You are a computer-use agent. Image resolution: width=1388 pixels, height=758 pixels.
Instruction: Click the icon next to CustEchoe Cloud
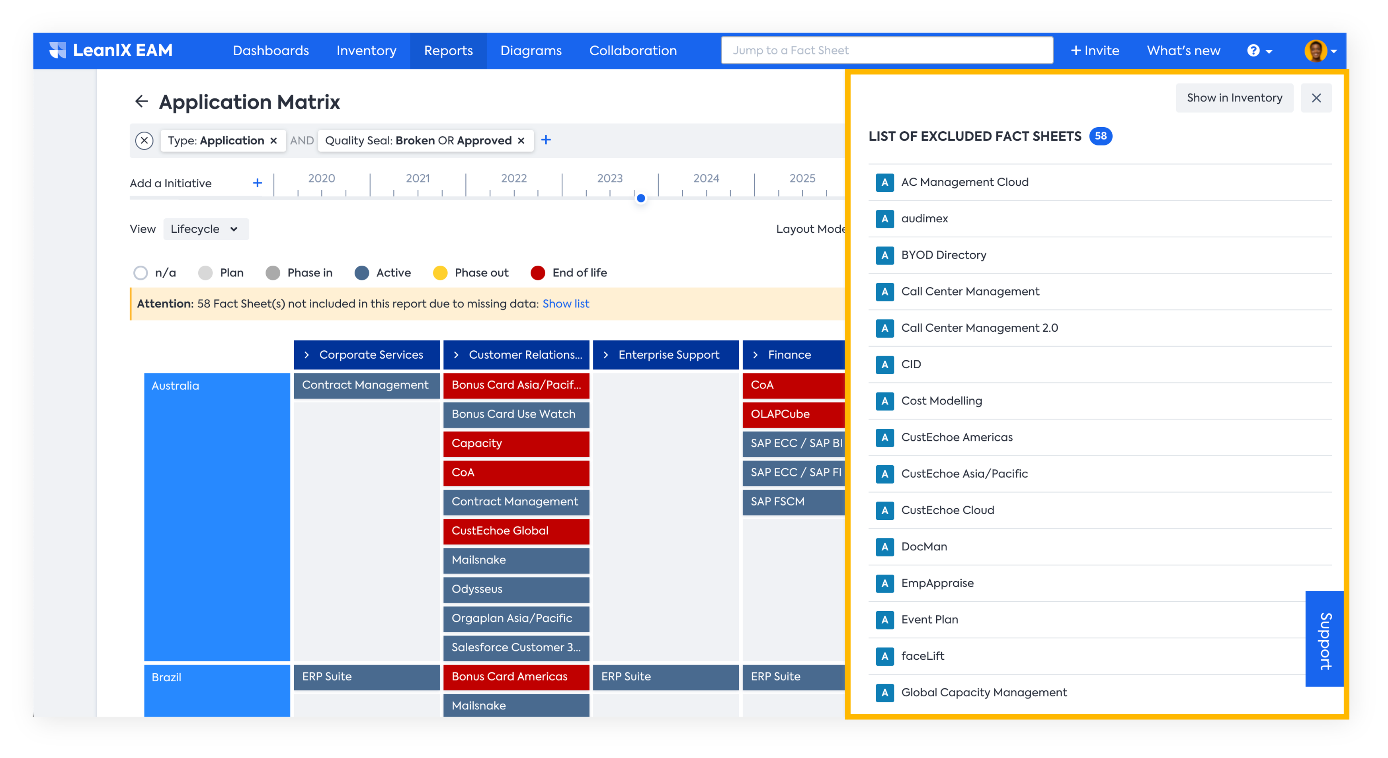click(884, 510)
